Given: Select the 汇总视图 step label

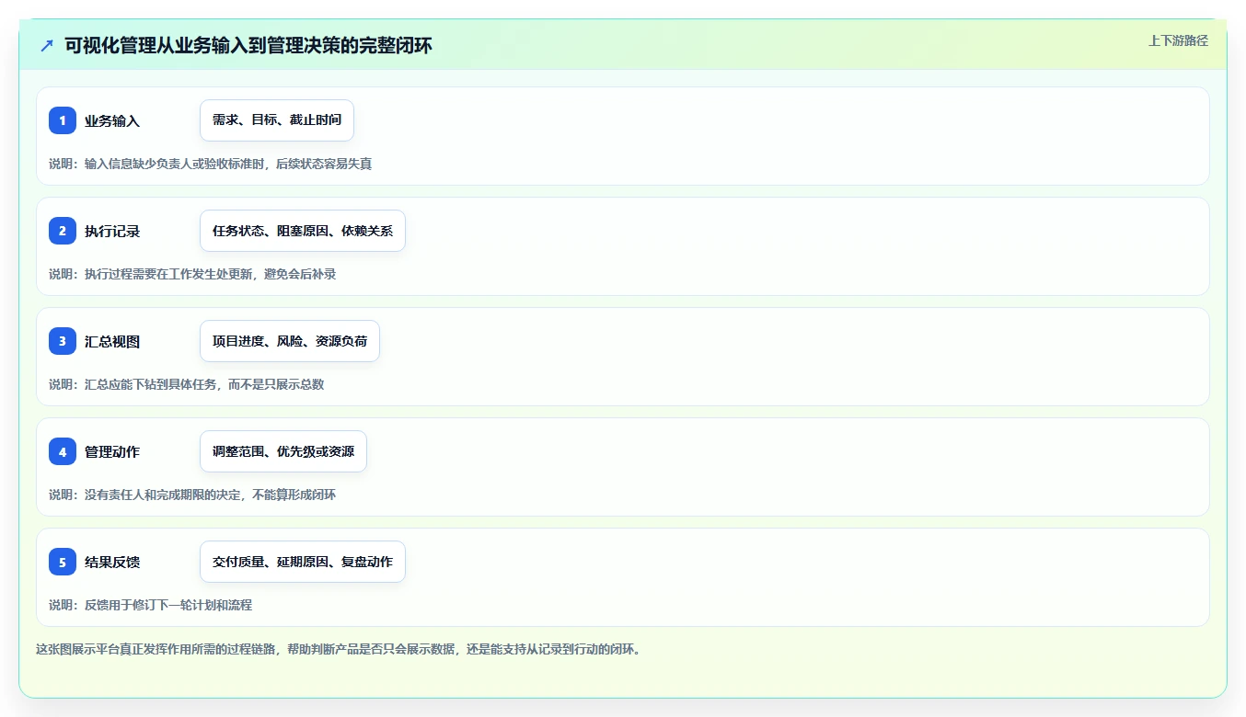Looking at the screenshot, I should tap(112, 341).
